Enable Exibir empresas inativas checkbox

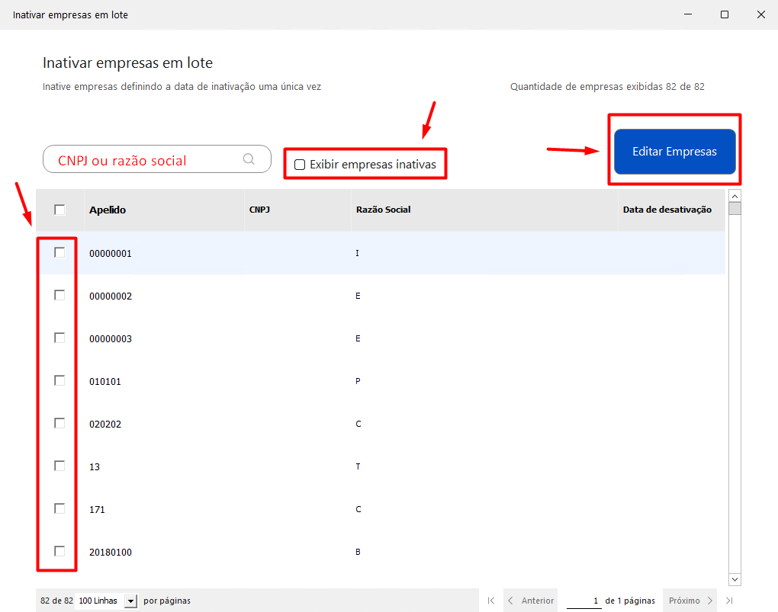click(300, 165)
